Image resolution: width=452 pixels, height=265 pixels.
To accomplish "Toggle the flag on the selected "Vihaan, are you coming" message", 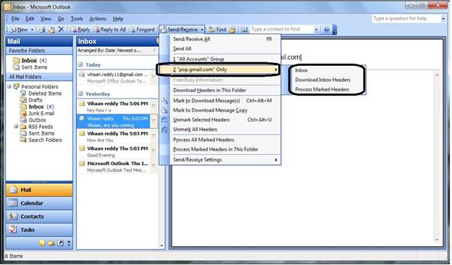I will pos(154,121).
